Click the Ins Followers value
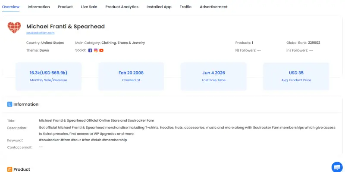345x172 pixels. pos(311,50)
